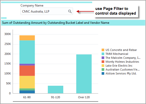Click the teal Over 120 bucket bar

tap(84, 74)
